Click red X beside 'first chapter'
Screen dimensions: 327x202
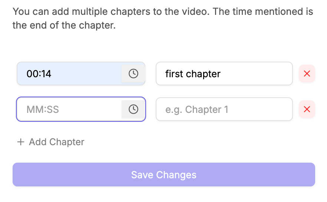[x=307, y=74]
